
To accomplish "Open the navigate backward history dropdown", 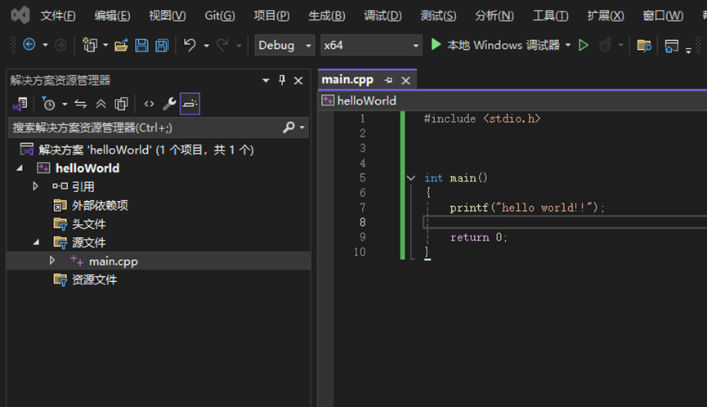I will tap(45, 45).
